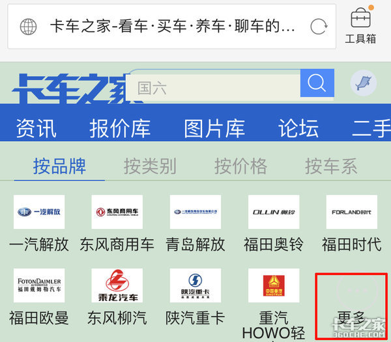391x342 pixels.
Task: Open the round user avatar icon
Action: 363,83
